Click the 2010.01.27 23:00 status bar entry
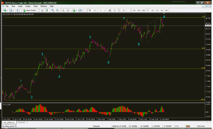The height and width of the screenshot is (129, 213). coord(119,126)
